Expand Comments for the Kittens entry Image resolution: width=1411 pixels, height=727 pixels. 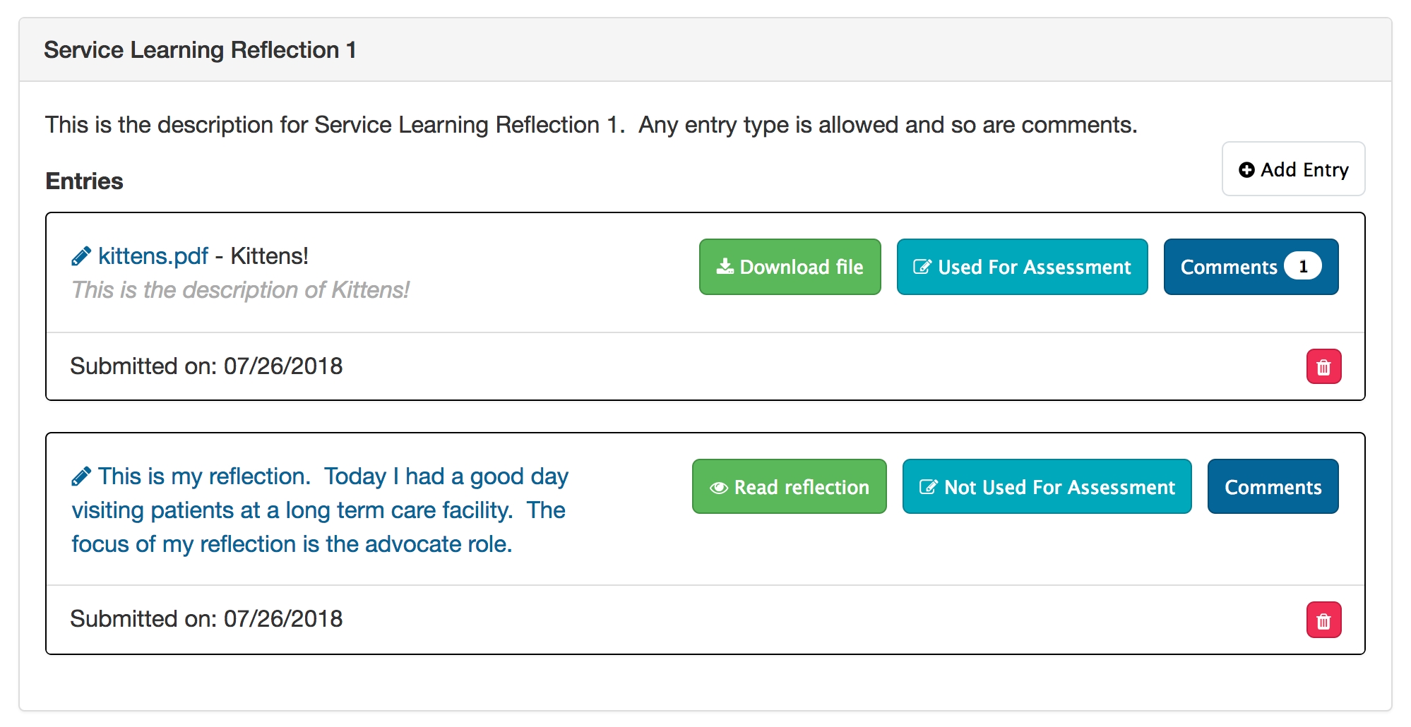(x=1229, y=267)
